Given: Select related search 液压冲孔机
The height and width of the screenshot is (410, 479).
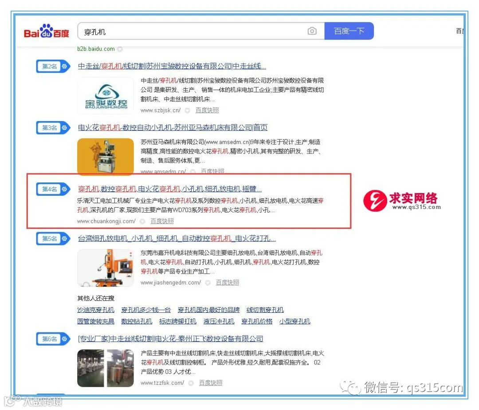Looking at the screenshot, I should [x=219, y=321].
